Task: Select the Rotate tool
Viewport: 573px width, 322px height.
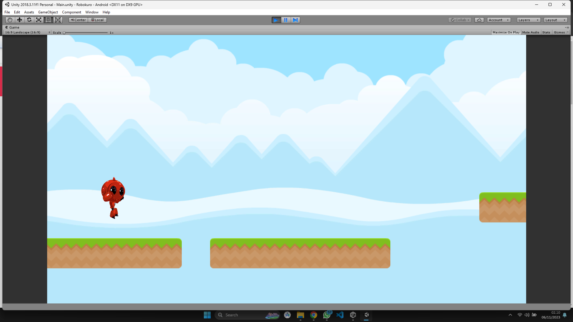Action: [x=29, y=20]
